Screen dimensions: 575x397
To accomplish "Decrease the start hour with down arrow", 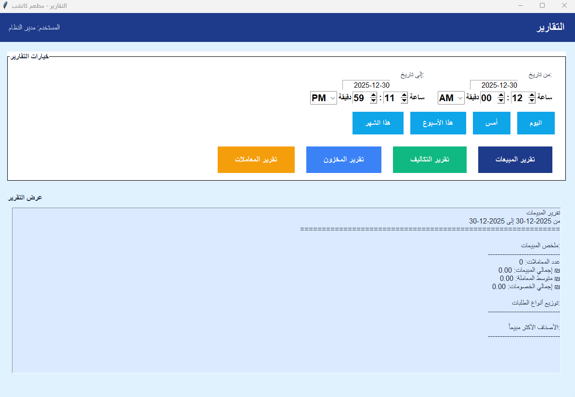I will (x=532, y=101).
